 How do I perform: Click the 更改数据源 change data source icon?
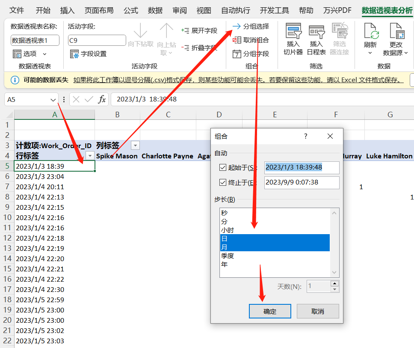pos(396,33)
